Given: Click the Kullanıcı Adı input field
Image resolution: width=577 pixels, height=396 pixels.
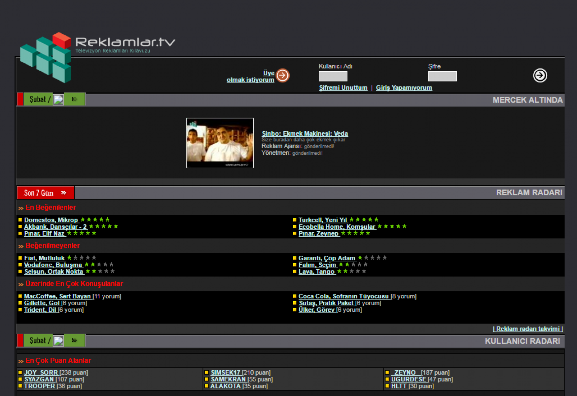Looking at the screenshot, I should pos(333,76).
